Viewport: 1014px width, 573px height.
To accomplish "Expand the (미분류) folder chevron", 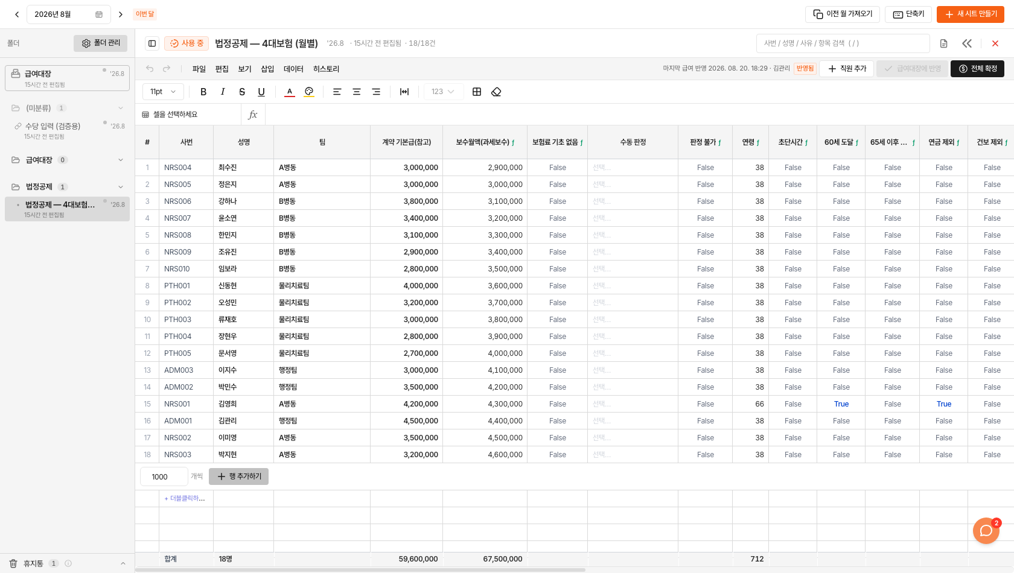I will click(x=121, y=109).
